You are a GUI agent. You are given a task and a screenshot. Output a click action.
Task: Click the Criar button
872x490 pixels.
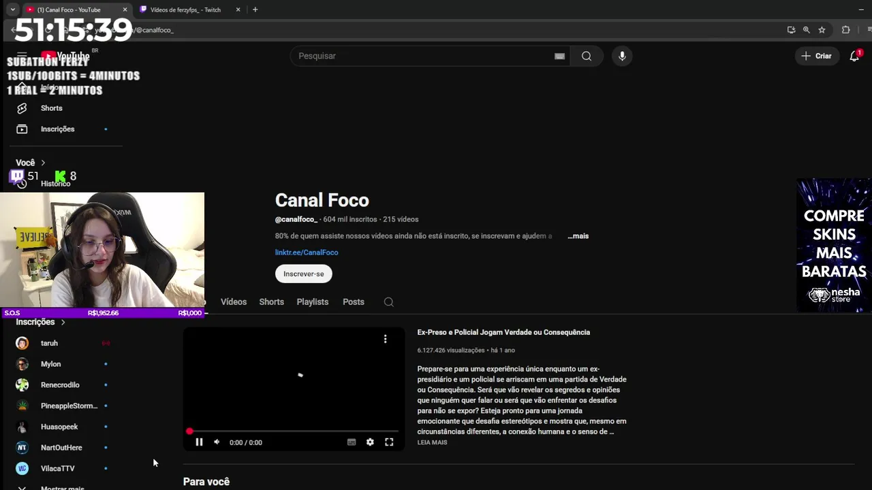click(x=816, y=56)
